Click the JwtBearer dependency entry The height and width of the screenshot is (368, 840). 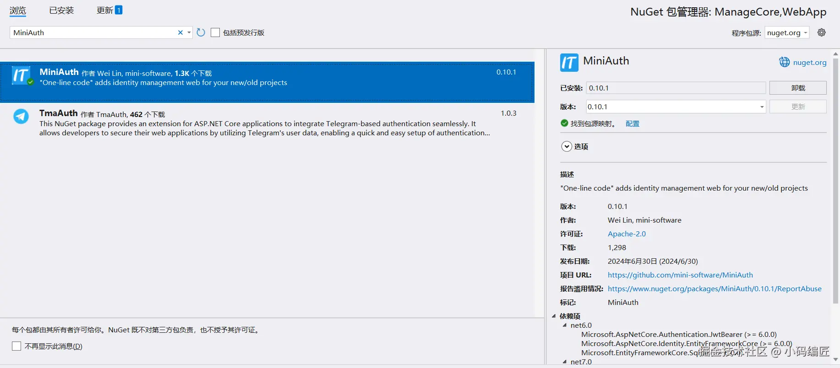(679, 334)
